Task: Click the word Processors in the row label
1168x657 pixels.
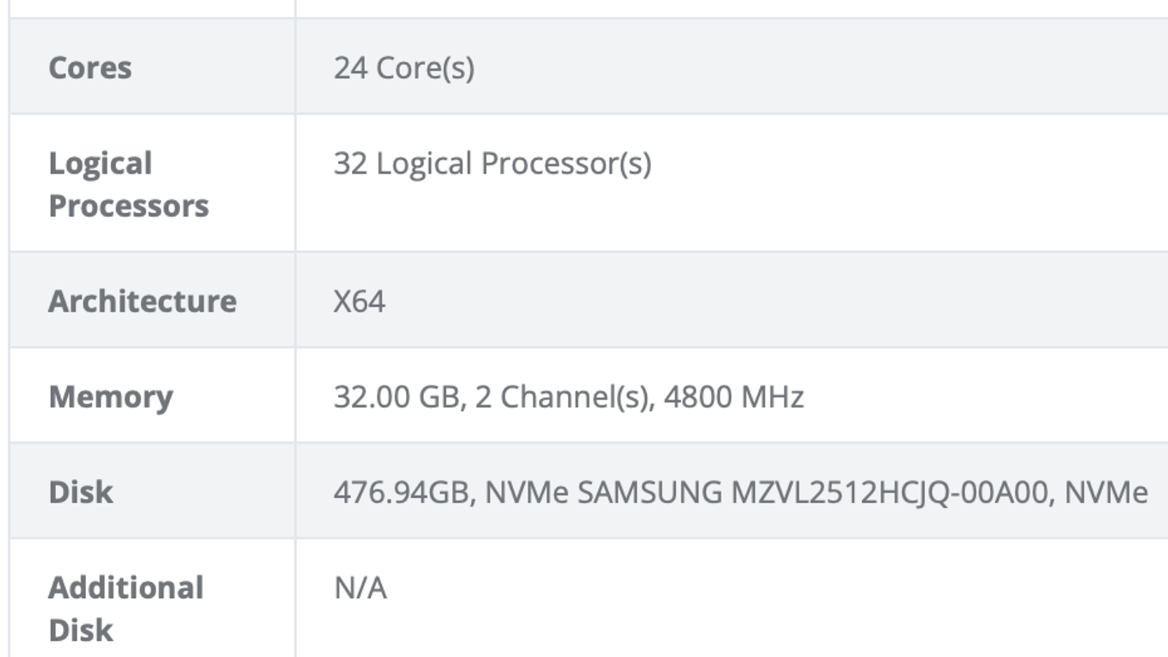Action: (128, 206)
